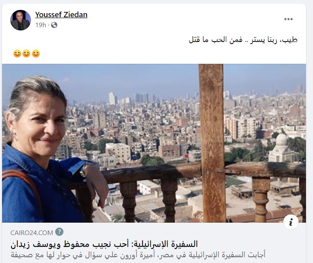
Task: Click the wooden post in the photo
Action: tap(213, 143)
